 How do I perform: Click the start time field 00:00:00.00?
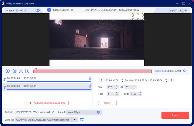(112, 80)
